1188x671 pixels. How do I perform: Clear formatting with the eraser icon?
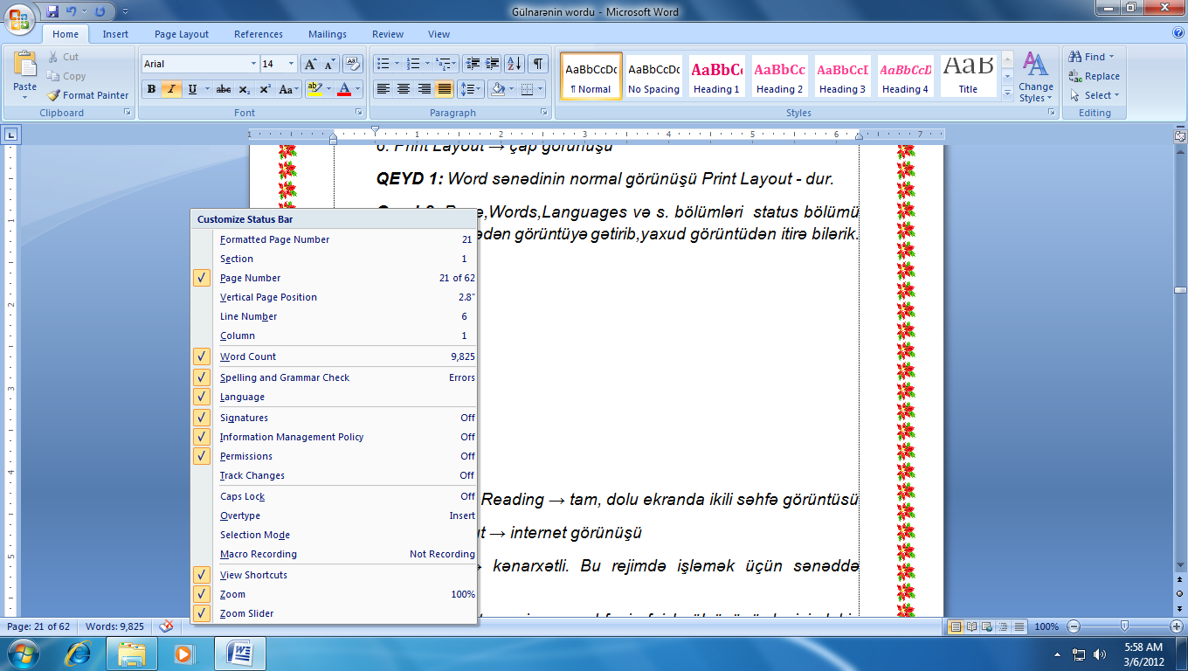pyautogui.click(x=353, y=64)
